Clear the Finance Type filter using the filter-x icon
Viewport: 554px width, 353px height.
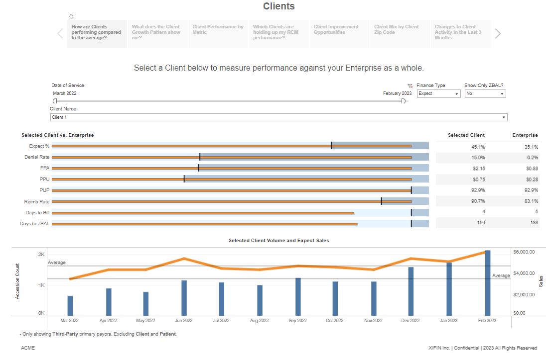point(410,85)
